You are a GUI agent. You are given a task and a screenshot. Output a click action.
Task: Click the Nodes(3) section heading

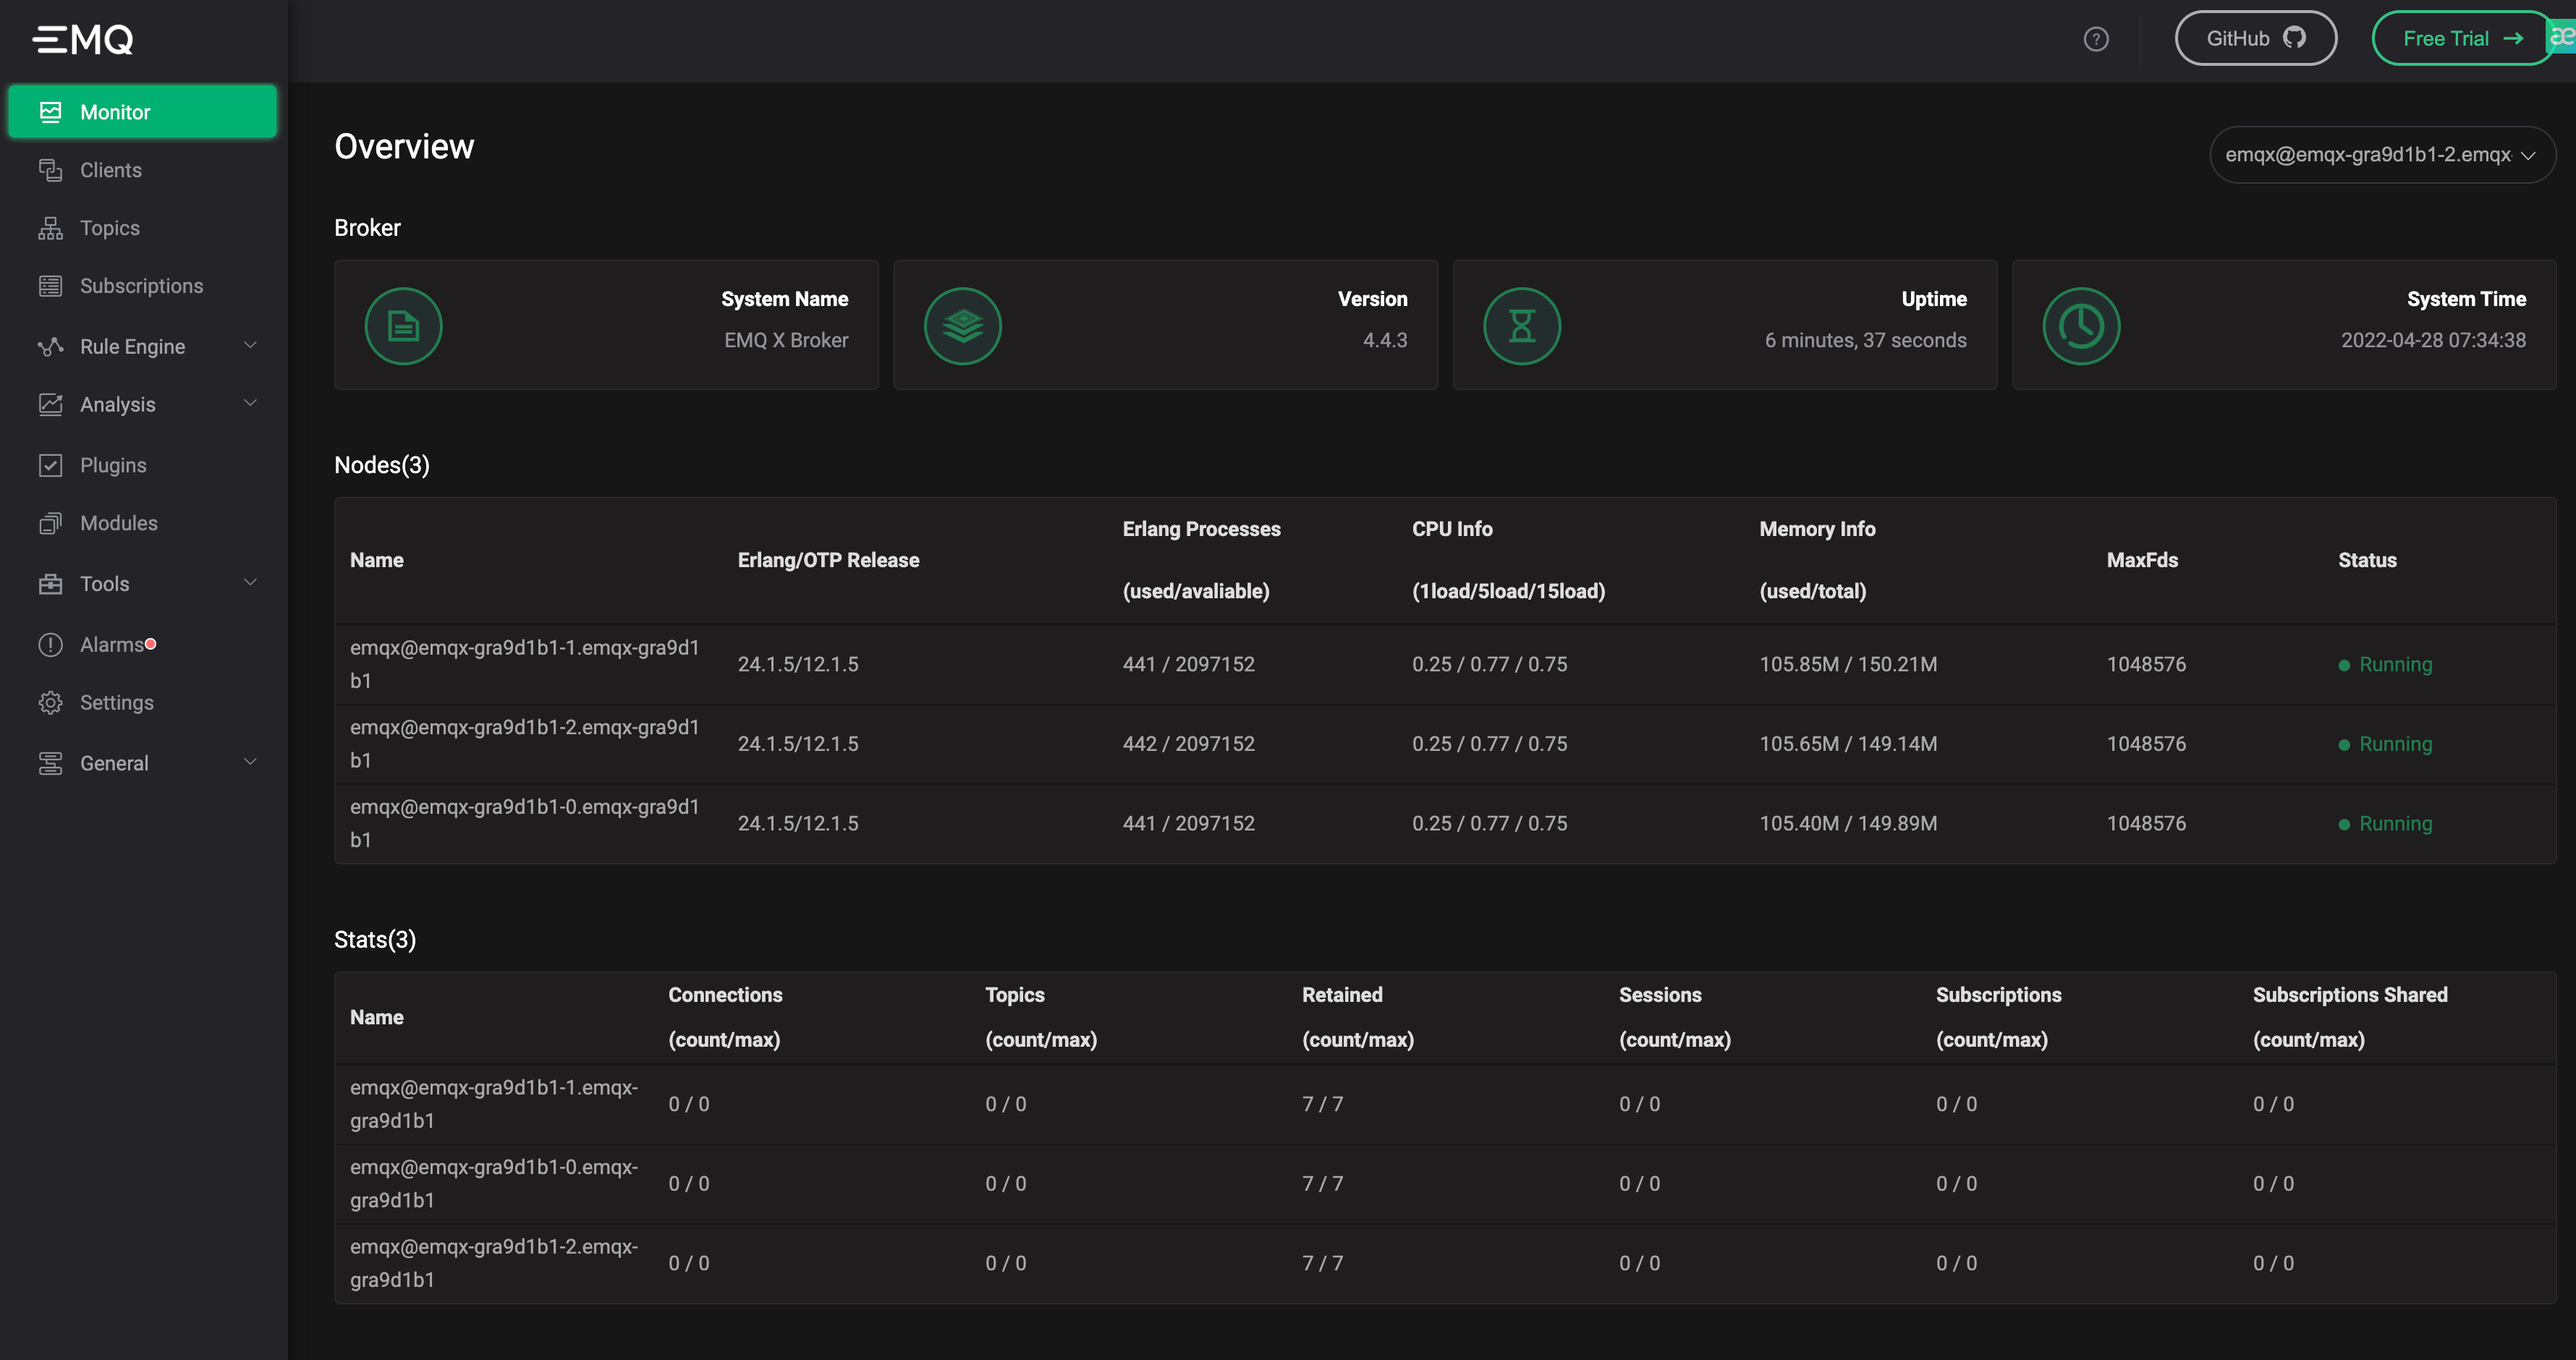pyautogui.click(x=382, y=465)
